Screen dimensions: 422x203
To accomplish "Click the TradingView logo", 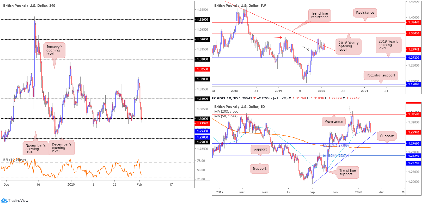I will click(15, 201).
